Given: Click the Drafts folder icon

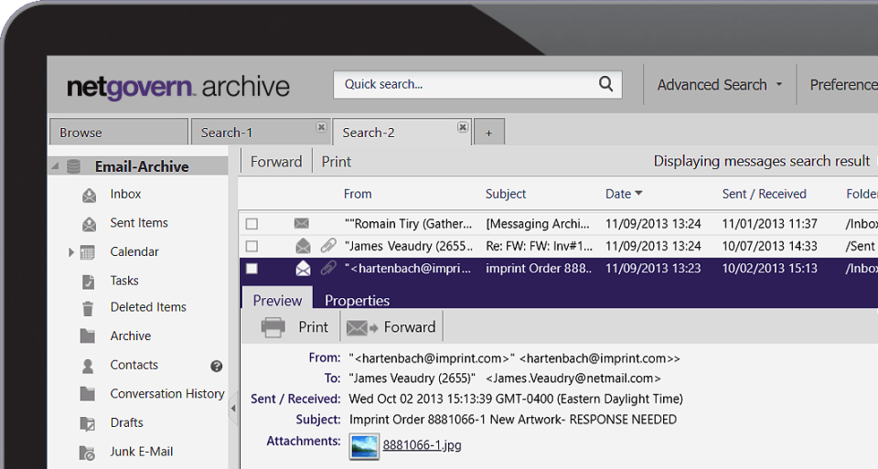Looking at the screenshot, I should [88, 423].
